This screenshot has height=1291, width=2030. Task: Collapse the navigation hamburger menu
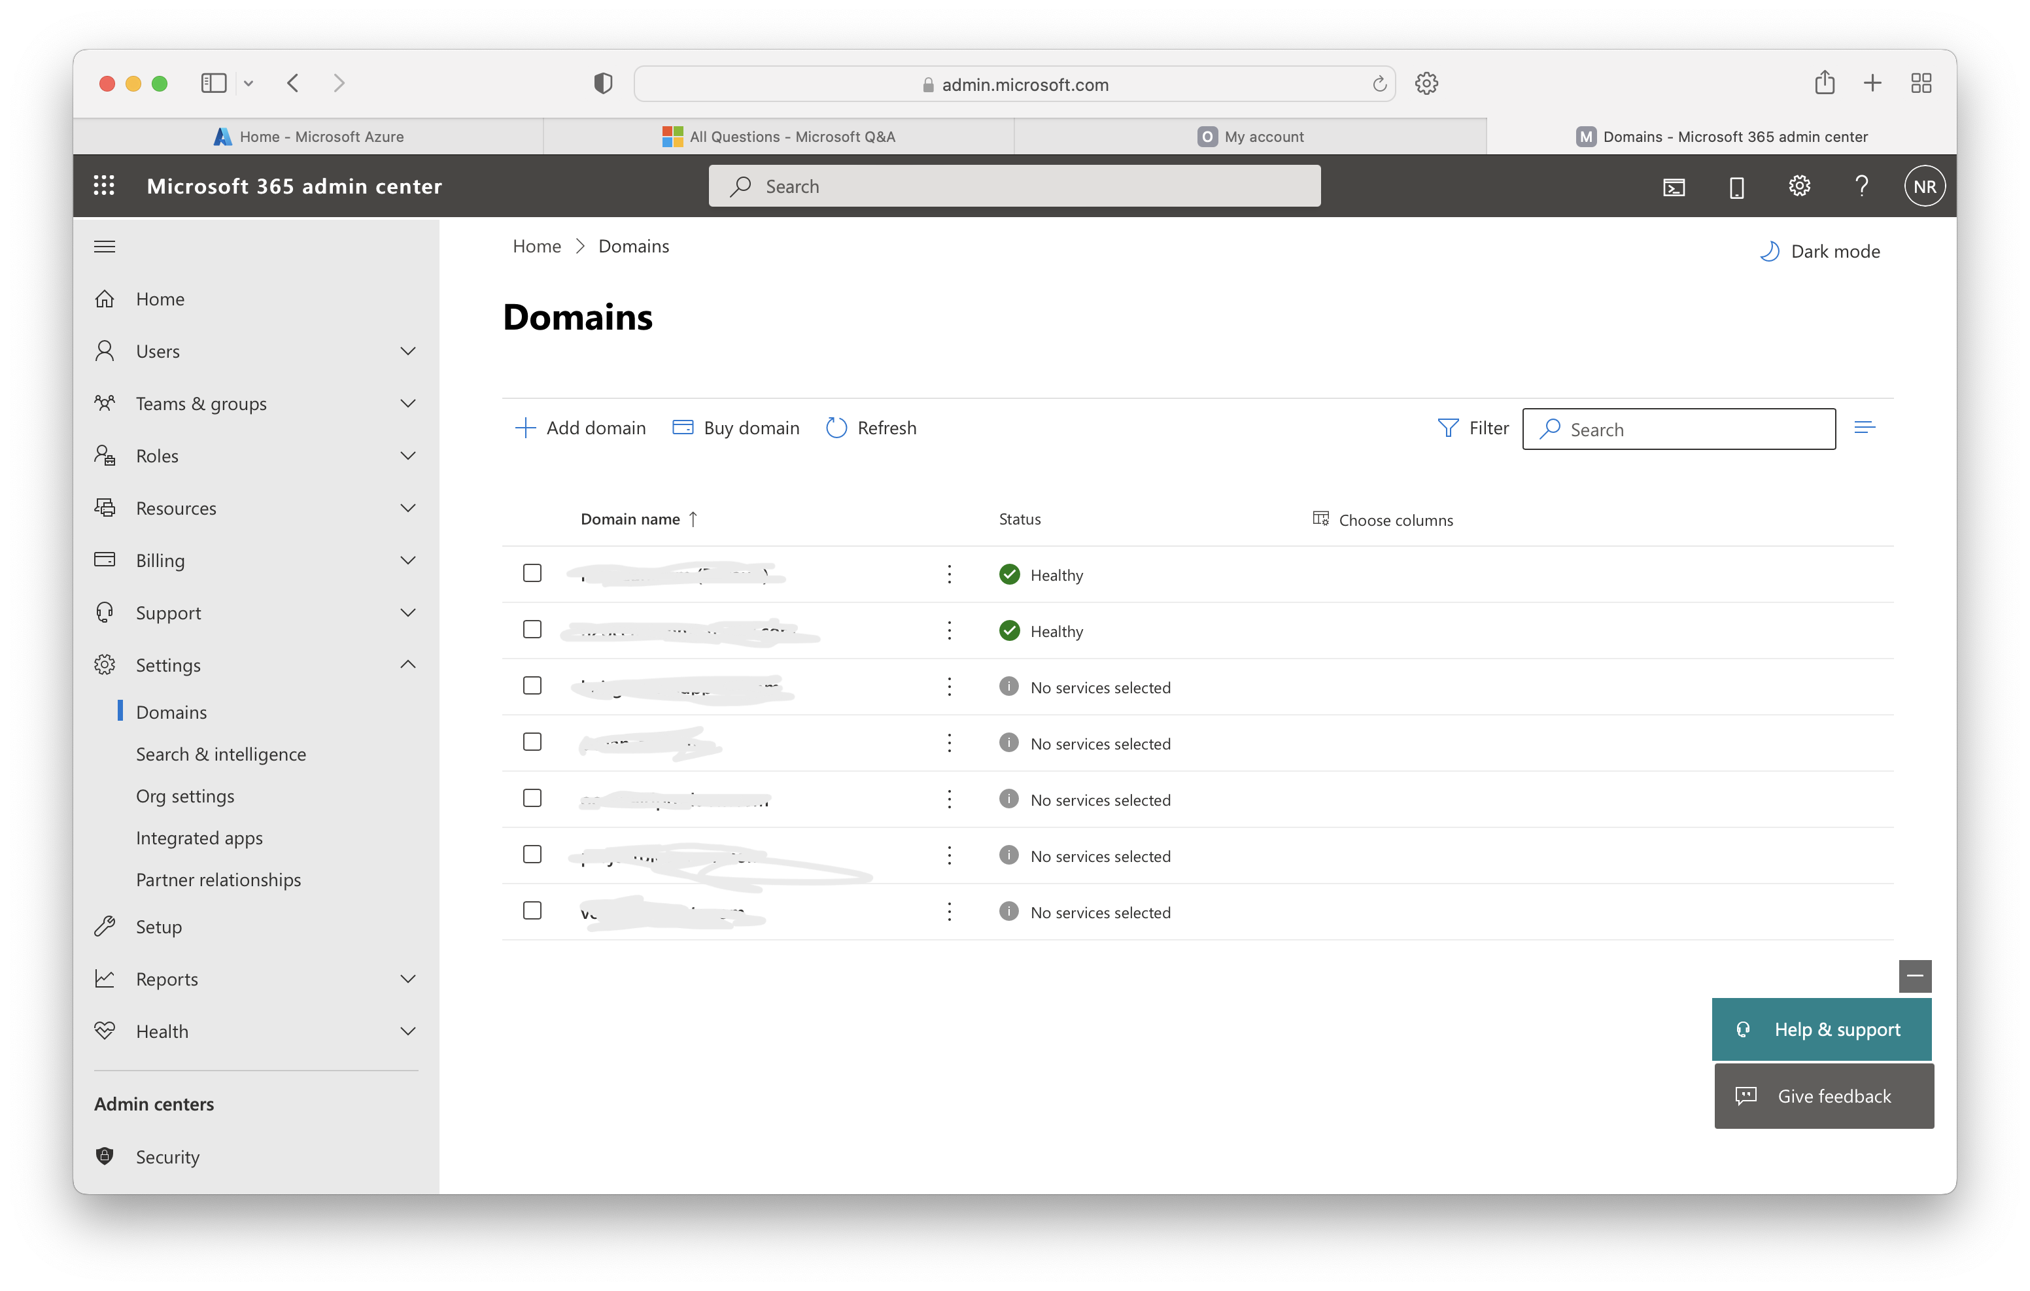click(x=105, y=246)
